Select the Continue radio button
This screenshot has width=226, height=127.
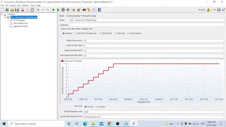click(64, 33)
